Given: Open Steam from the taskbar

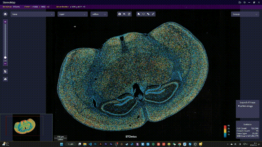Looking at the screenshot, I should 127,144.
